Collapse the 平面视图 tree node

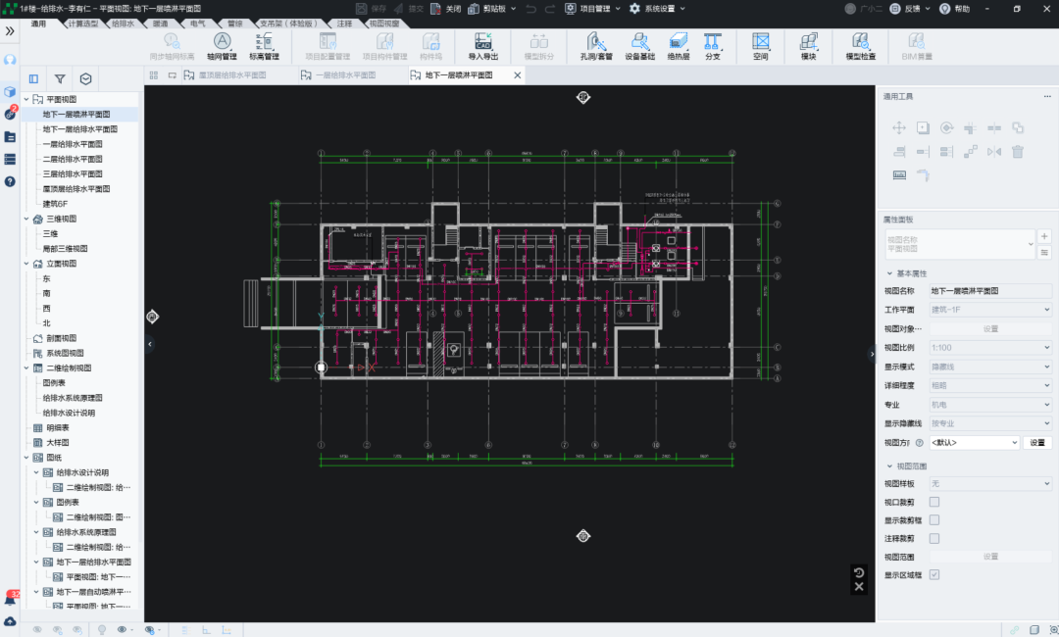[x=26, y=99]
